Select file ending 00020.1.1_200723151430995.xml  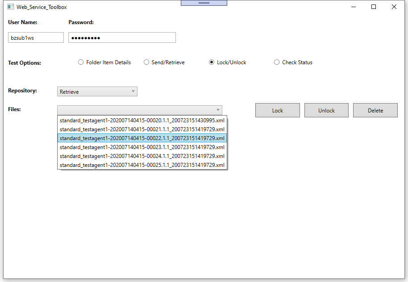(142, 120)
